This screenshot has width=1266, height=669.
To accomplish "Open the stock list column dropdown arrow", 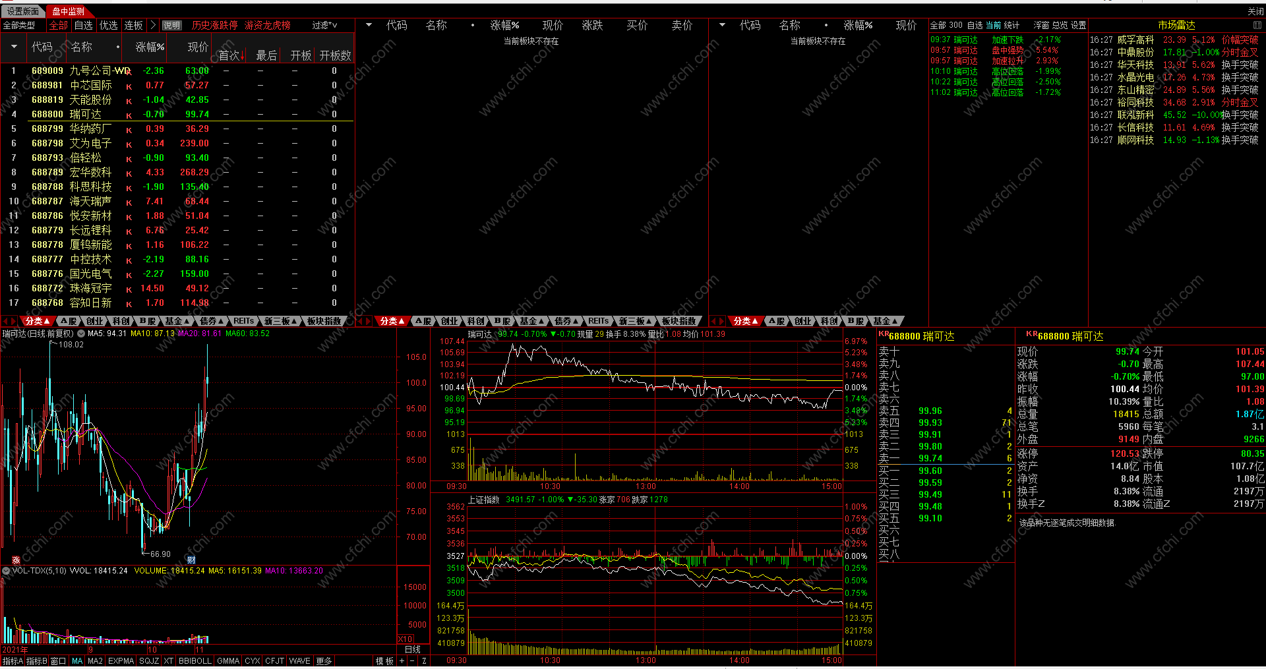I will (x=14, y=47).
